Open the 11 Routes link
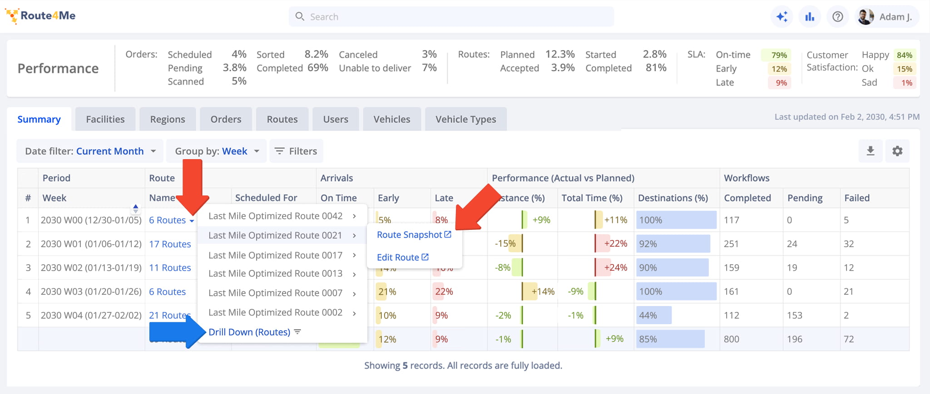Screen dimensions: 930x394 (170, 268)
